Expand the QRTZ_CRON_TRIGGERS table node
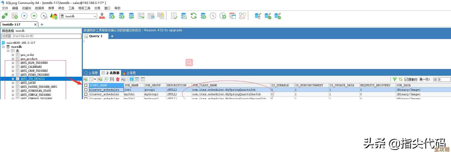 click(13, 71)
